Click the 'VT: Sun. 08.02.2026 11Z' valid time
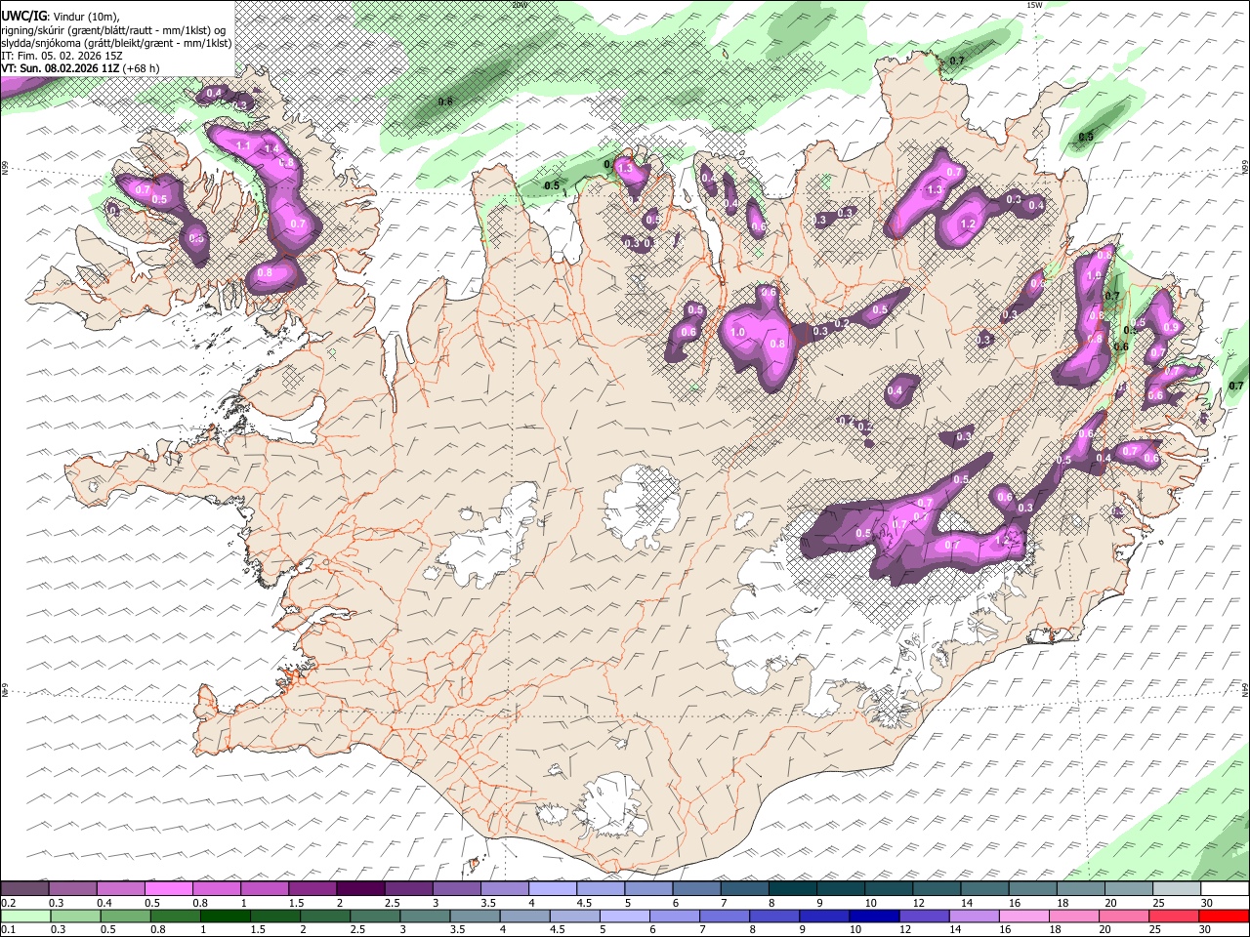The height and width of the screenshot is (937, 1250). [x=60, y=68]
